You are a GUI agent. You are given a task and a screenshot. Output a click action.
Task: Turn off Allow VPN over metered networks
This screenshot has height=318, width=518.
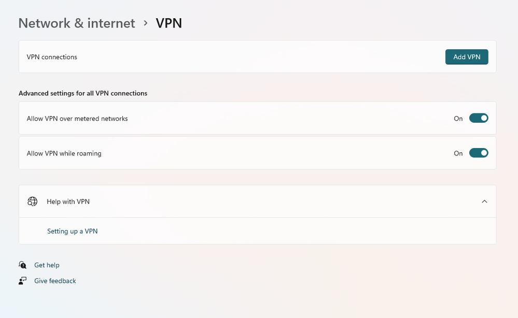[x=478, y=118]
